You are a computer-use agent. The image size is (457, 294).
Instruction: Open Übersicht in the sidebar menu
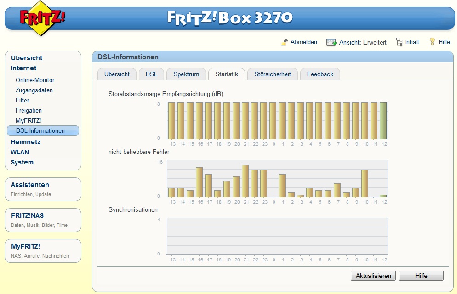point(27,58)
